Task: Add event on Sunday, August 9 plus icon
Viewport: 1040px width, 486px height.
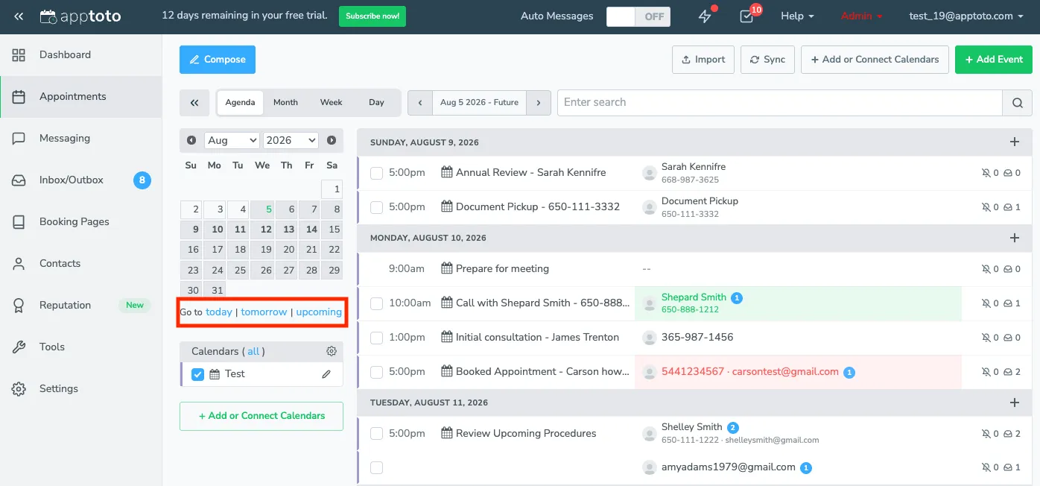Action: (x=1014, y=142)
